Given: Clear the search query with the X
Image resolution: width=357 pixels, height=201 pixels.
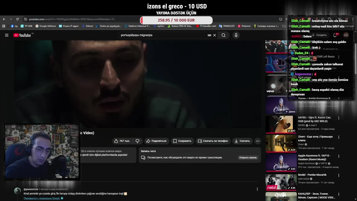Looking at the screenshot, I should click(x=214, y=35).
